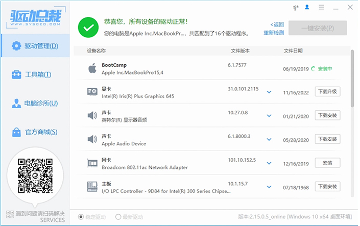
Task: Click the speaker icon for 英特尔(R) 显示器音频
Action: 92,115
